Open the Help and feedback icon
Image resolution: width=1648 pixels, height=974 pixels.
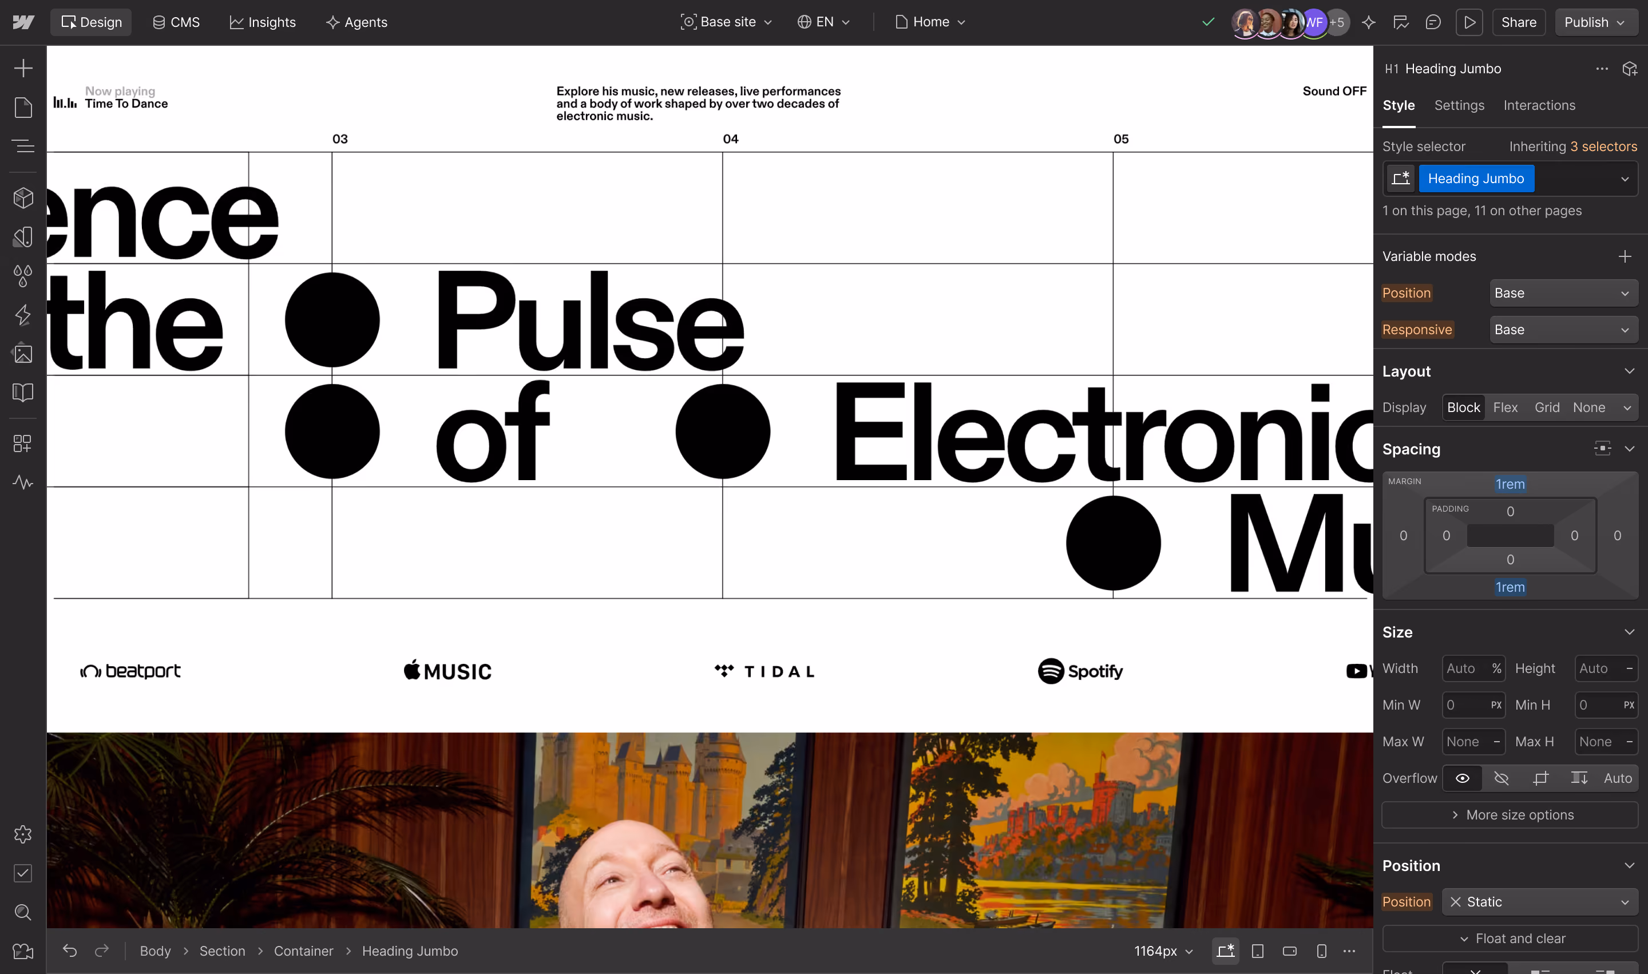coord(23,951)
